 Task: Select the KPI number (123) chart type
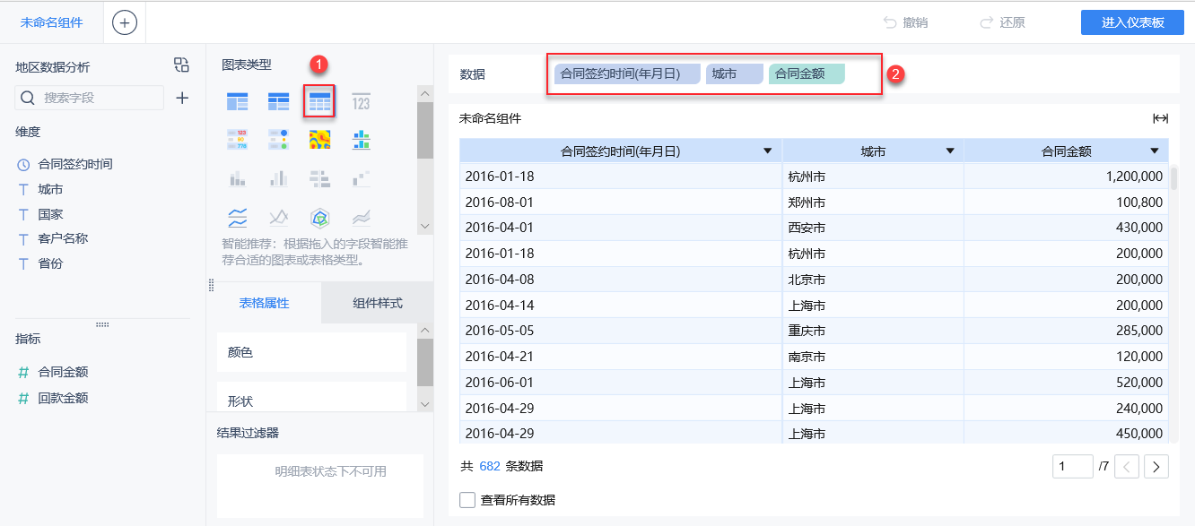click(x=361, y=102)
